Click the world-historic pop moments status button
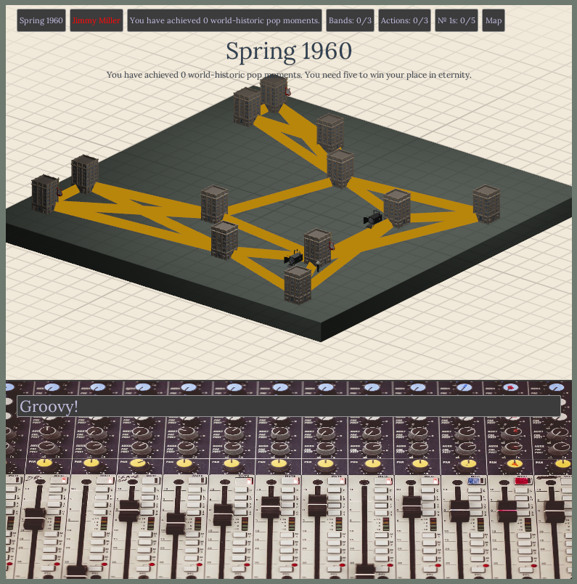Viewport: 577px width, 584px height. click(224, 20)
